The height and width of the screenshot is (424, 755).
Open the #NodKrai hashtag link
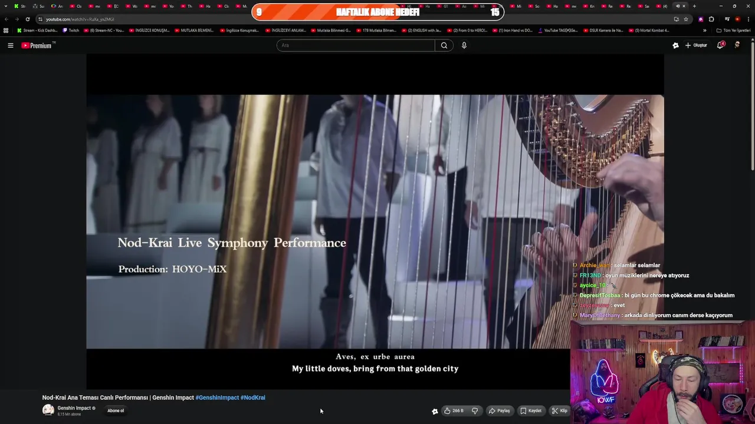pyautogui.click(x=253, y=397)
